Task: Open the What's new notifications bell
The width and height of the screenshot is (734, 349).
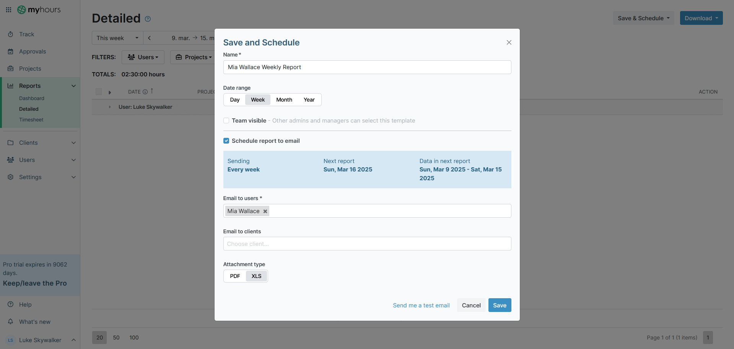Action: point(11,322)
